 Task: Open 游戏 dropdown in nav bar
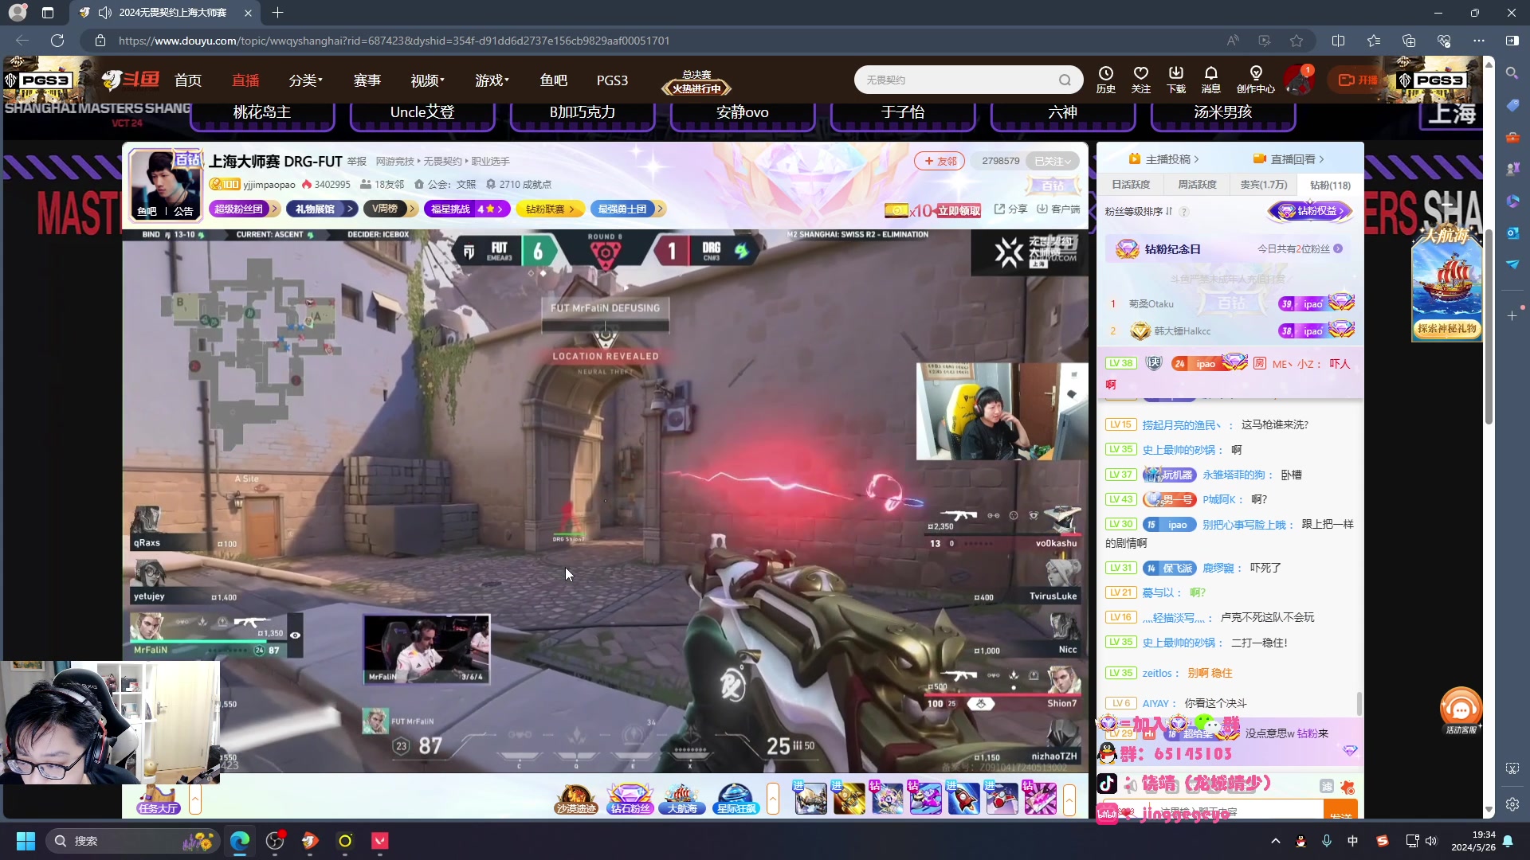pos(492,80)
